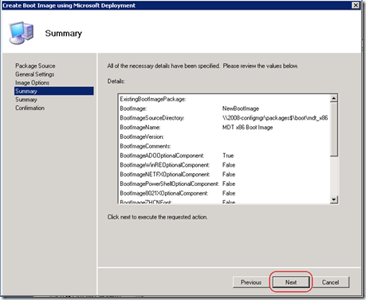Screen dimensions: 366x300
Task: Click the details list scrollbar thumb
Action: (334, 129)
